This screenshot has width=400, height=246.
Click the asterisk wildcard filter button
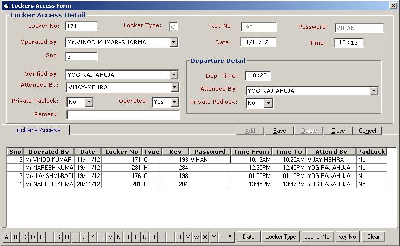(230, 237)
